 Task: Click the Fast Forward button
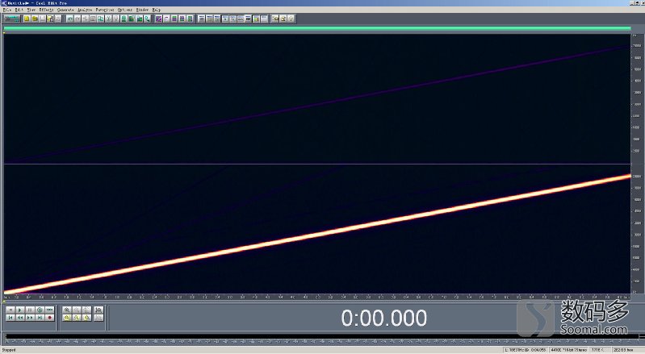[x=30, y=318]
